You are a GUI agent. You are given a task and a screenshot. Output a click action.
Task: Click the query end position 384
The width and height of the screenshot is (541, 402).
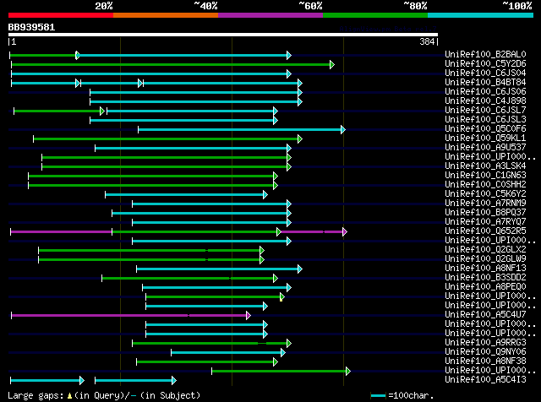pyautogui.click(x=427, y=41)
